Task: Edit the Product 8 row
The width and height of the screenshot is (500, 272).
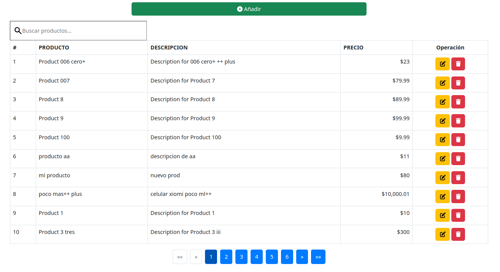Action: tap(443, 102)
